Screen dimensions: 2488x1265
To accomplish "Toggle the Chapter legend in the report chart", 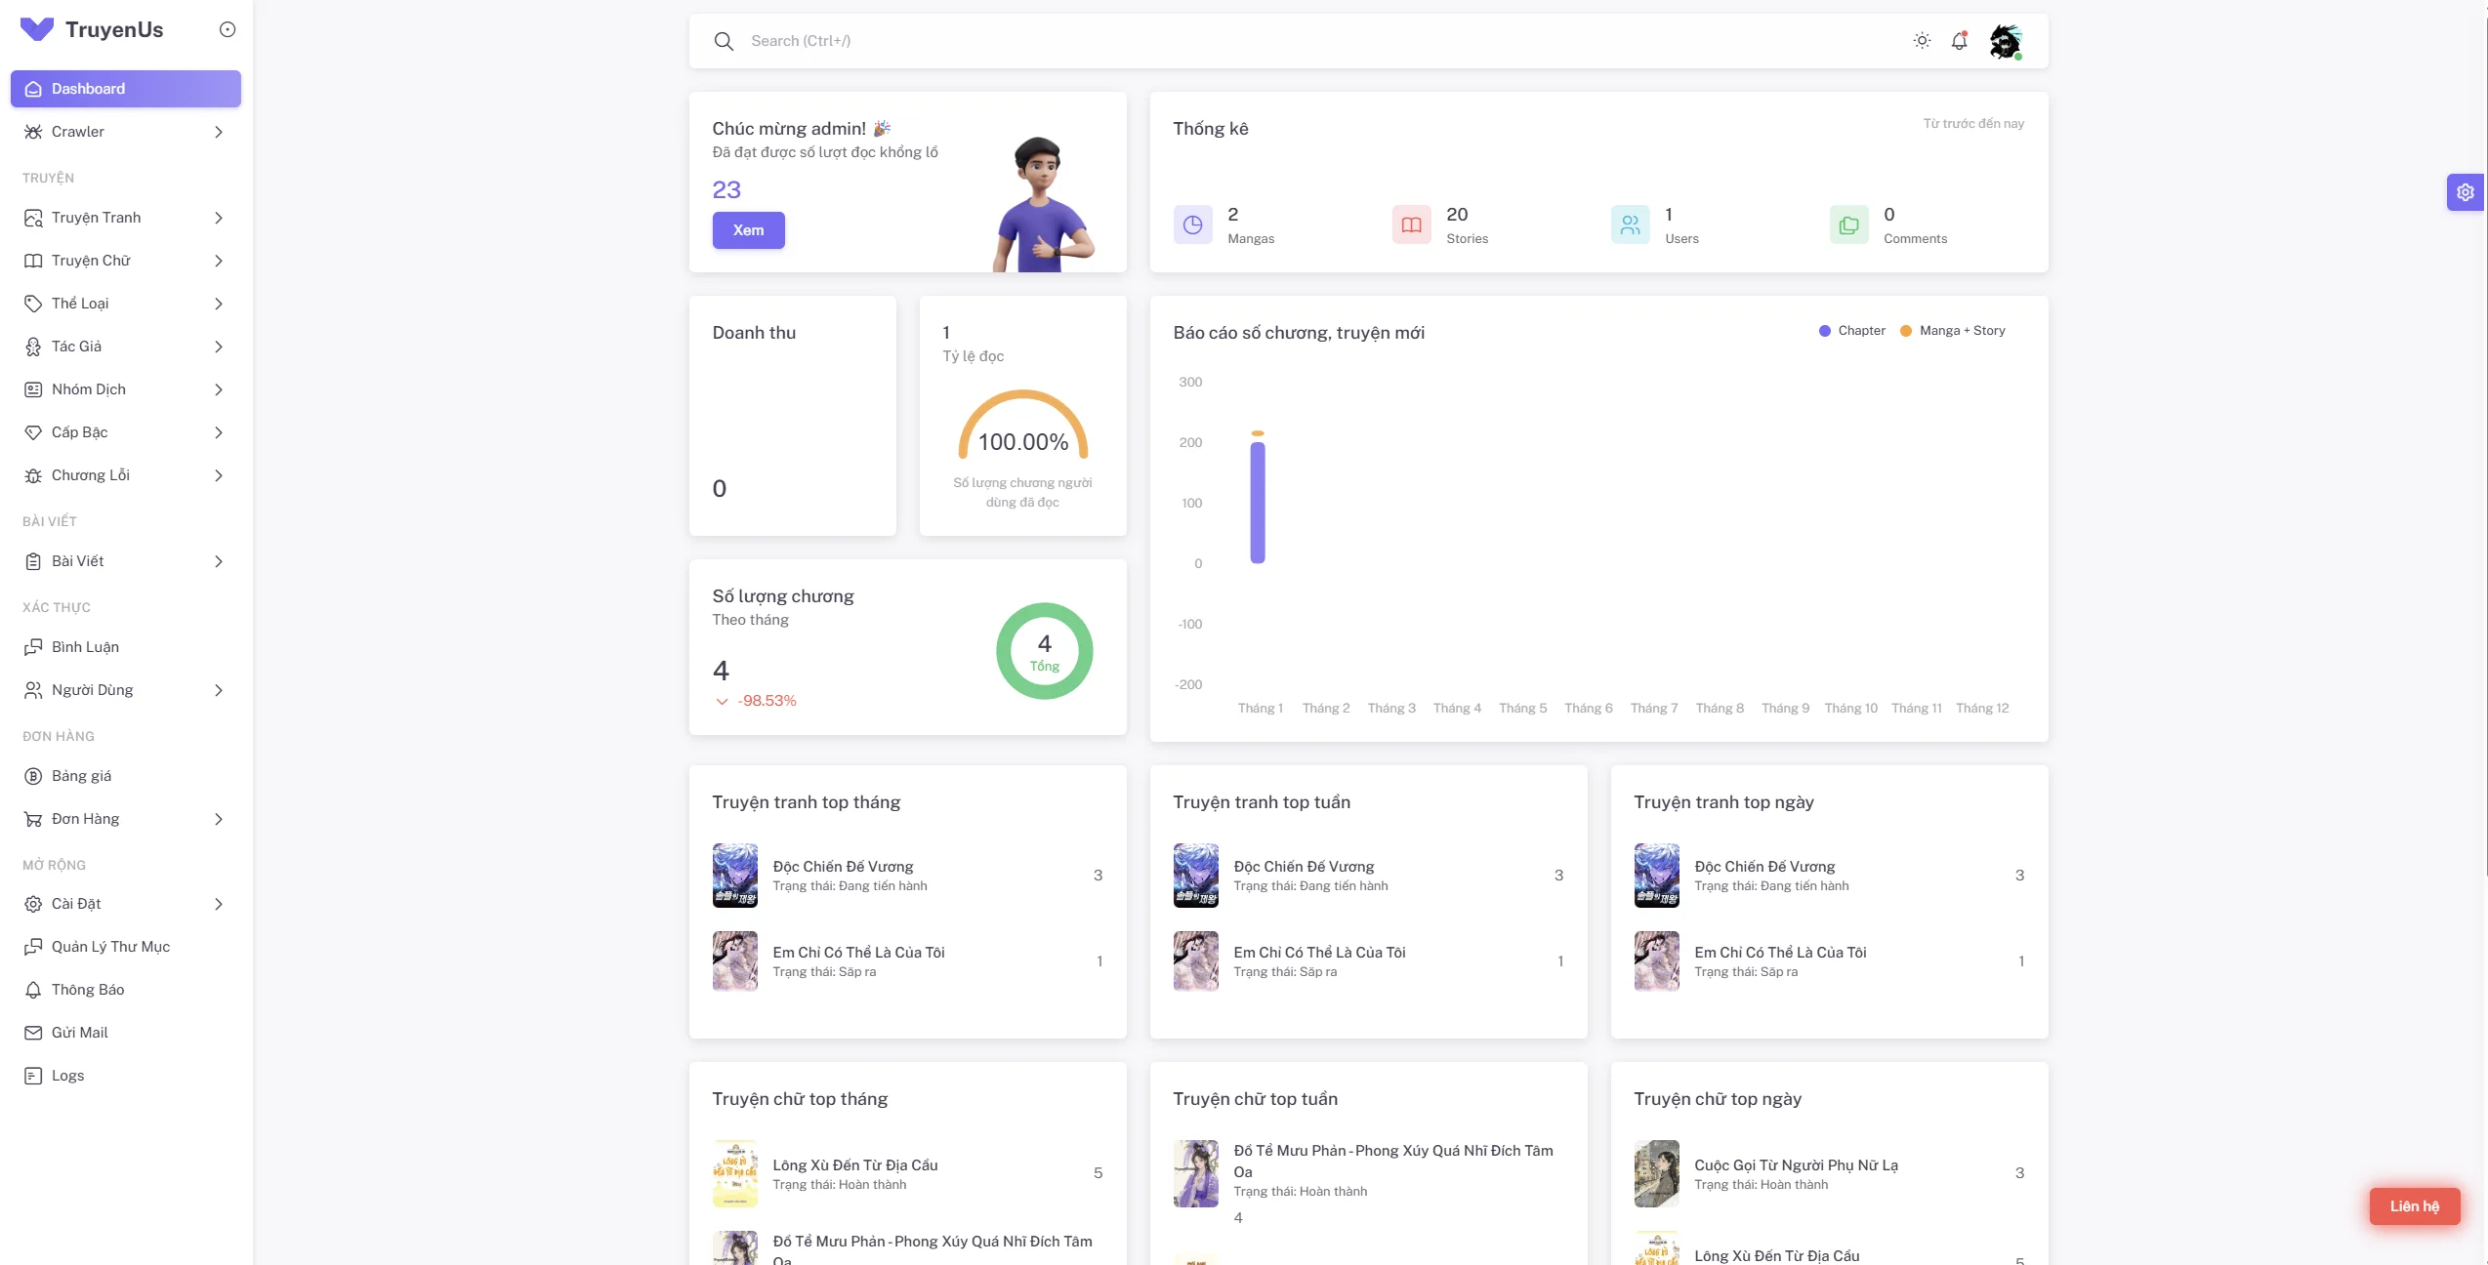I will (x=1851, y=330).
